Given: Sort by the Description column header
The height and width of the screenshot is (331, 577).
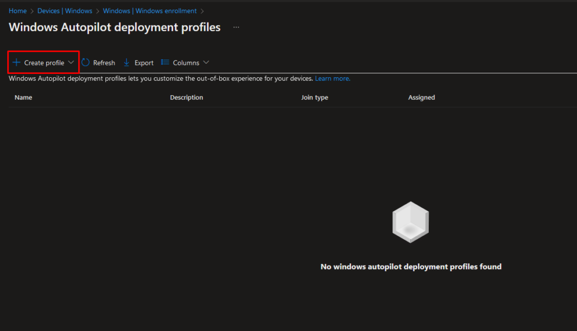Looking at the screenshot, I should (x=187, y=98).
